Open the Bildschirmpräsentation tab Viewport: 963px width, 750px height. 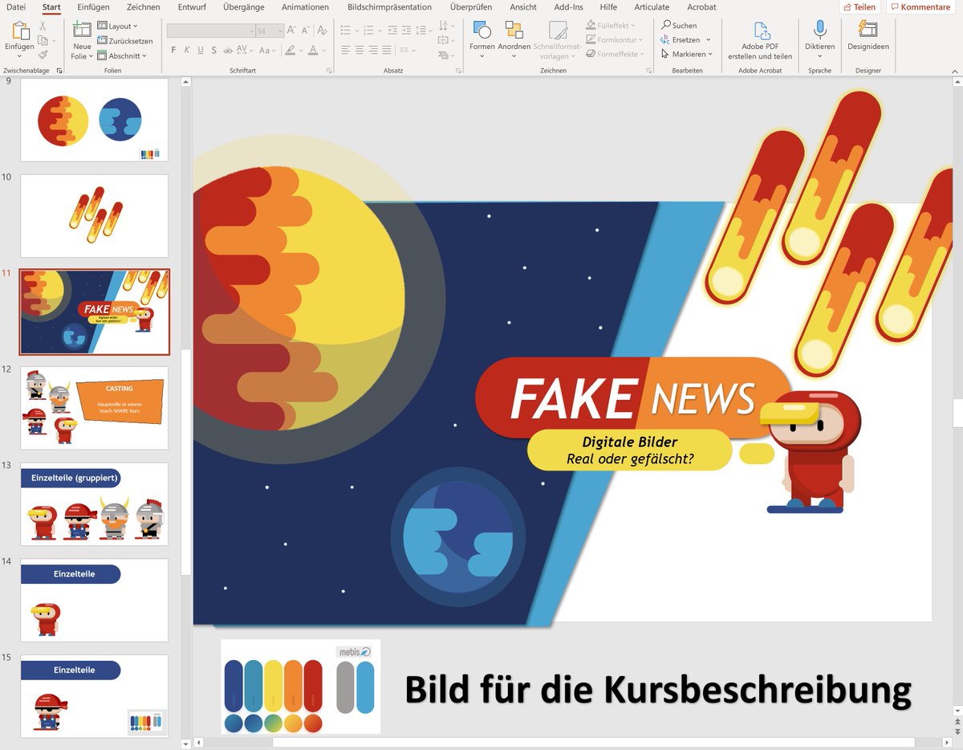391,7
